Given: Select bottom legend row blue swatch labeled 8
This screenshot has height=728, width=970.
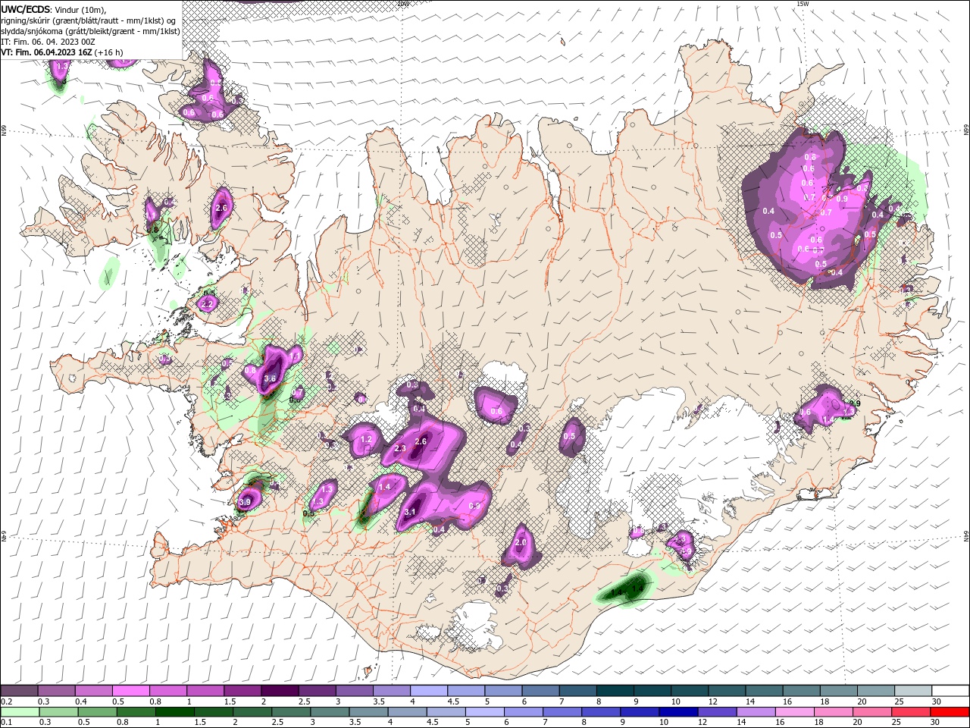Looking at the screenshot, I should pyautogui.click(x=601, y=712).
